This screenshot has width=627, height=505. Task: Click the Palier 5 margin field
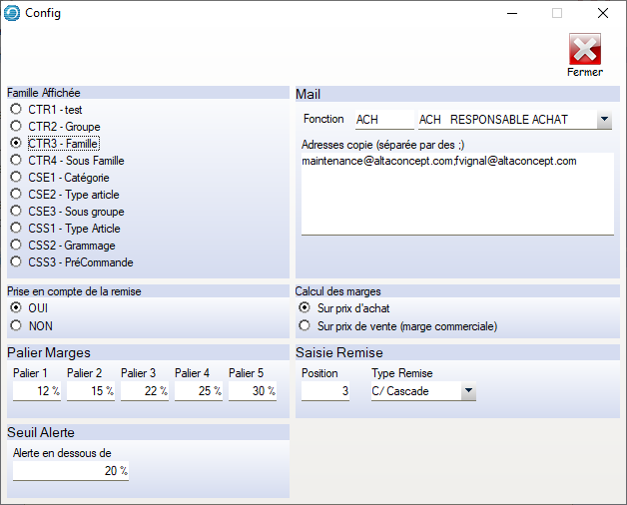click(252, 391)
